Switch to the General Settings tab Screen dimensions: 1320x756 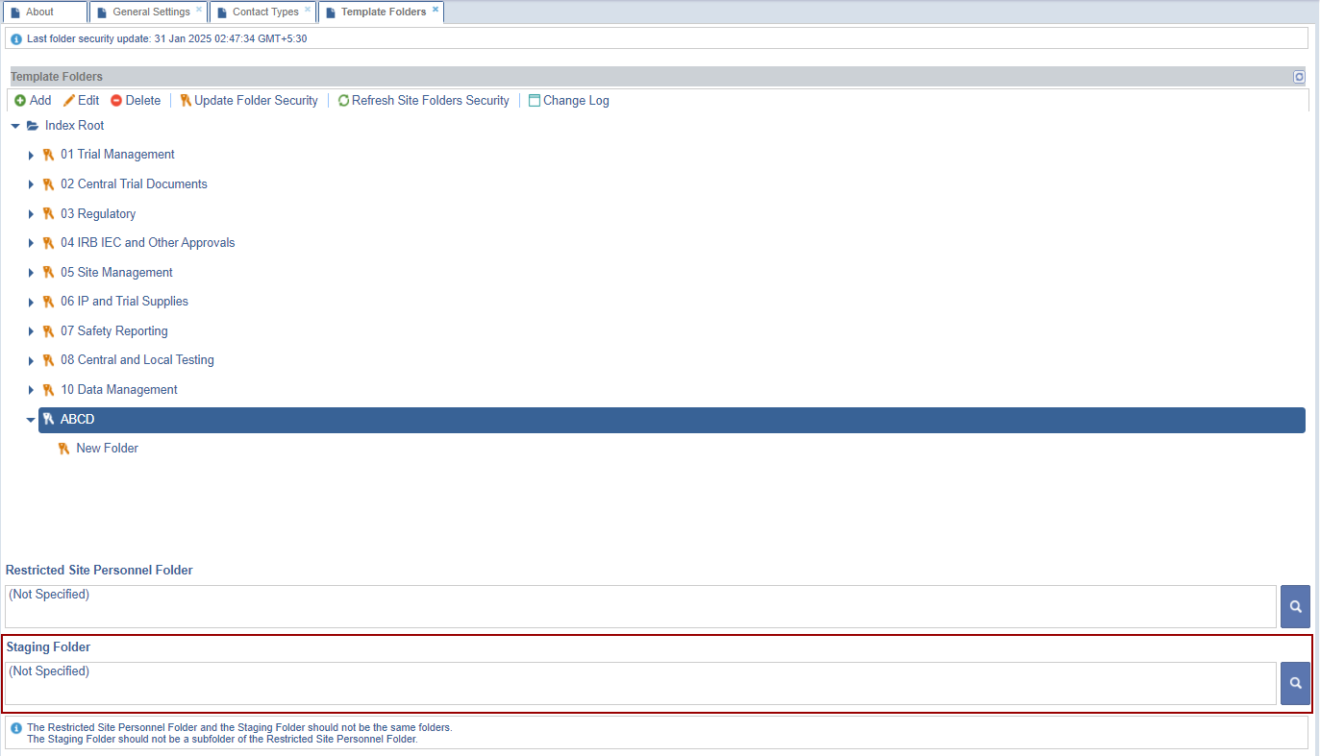point(150,12)
